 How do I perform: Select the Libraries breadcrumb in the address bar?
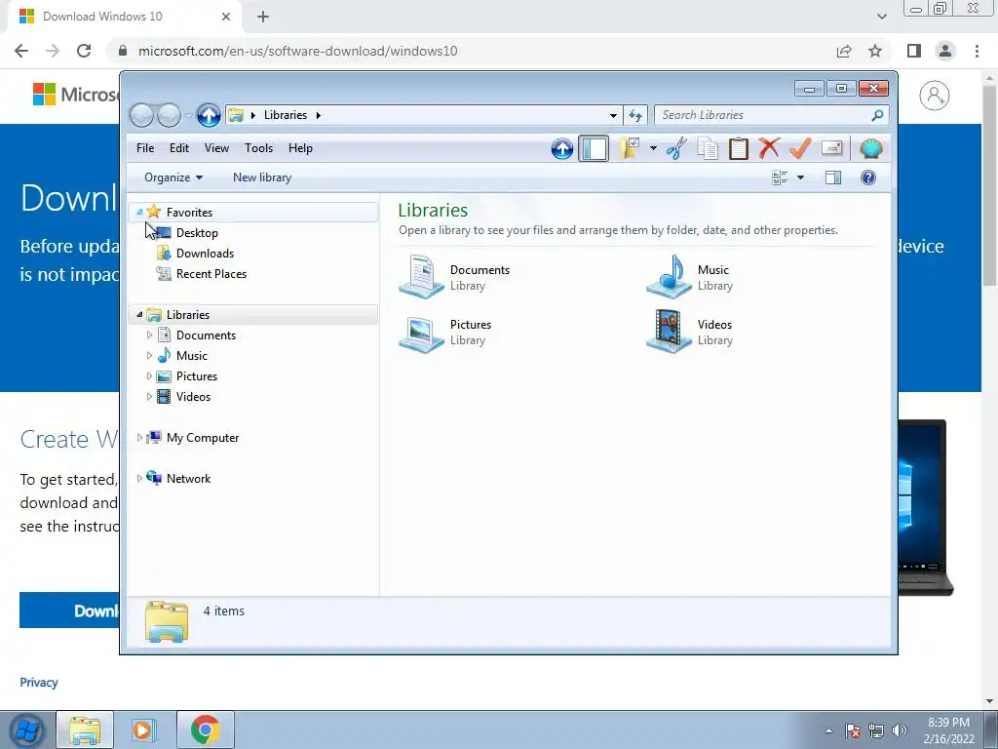[286, 115]
